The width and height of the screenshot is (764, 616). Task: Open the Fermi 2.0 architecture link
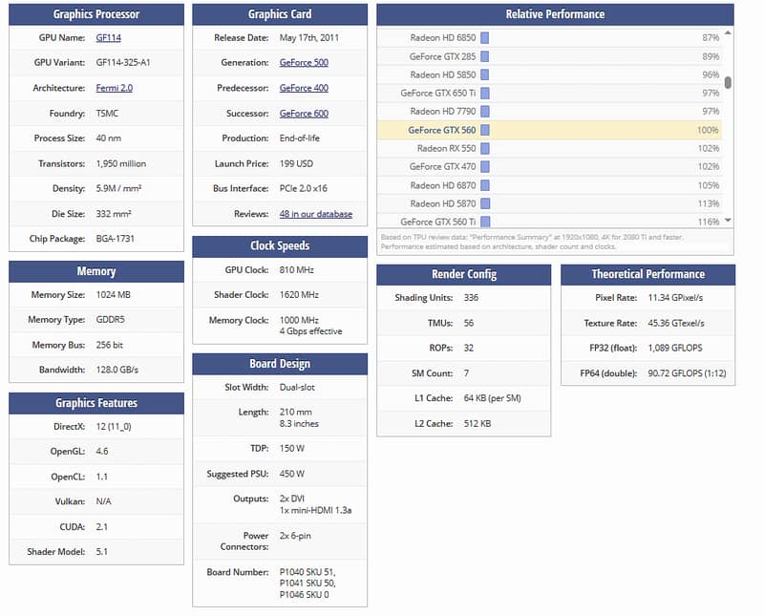click(114, 88)
